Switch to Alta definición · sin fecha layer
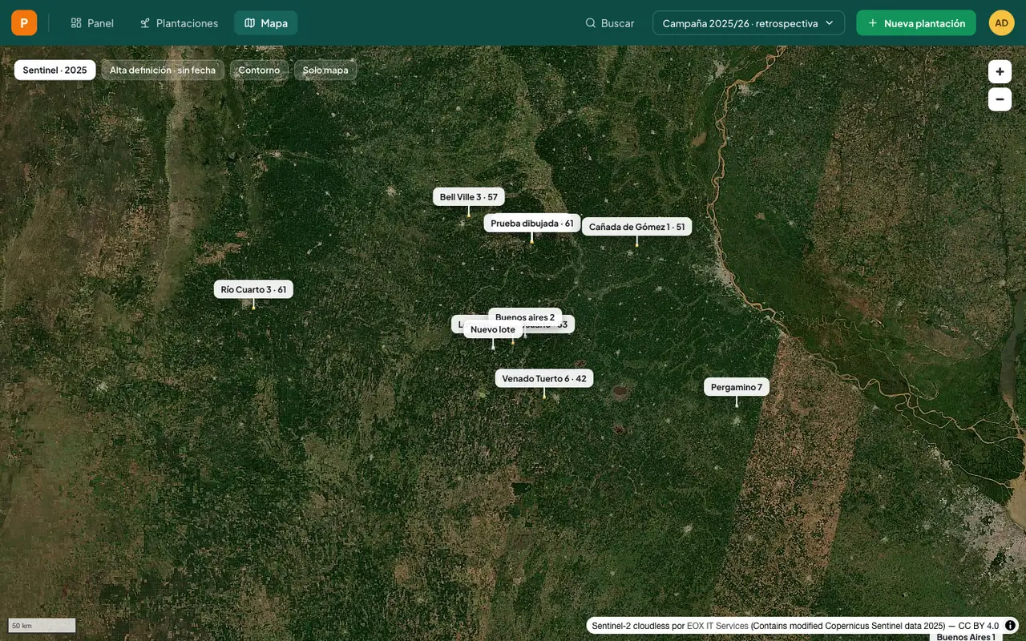Image resolution: width=1026 pixels, height=641 pixels. pyautogui.click(x=163, y=70)
